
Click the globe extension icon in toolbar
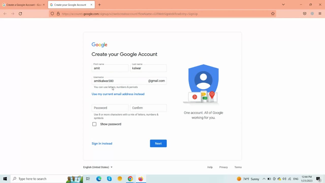pos(312,14)
